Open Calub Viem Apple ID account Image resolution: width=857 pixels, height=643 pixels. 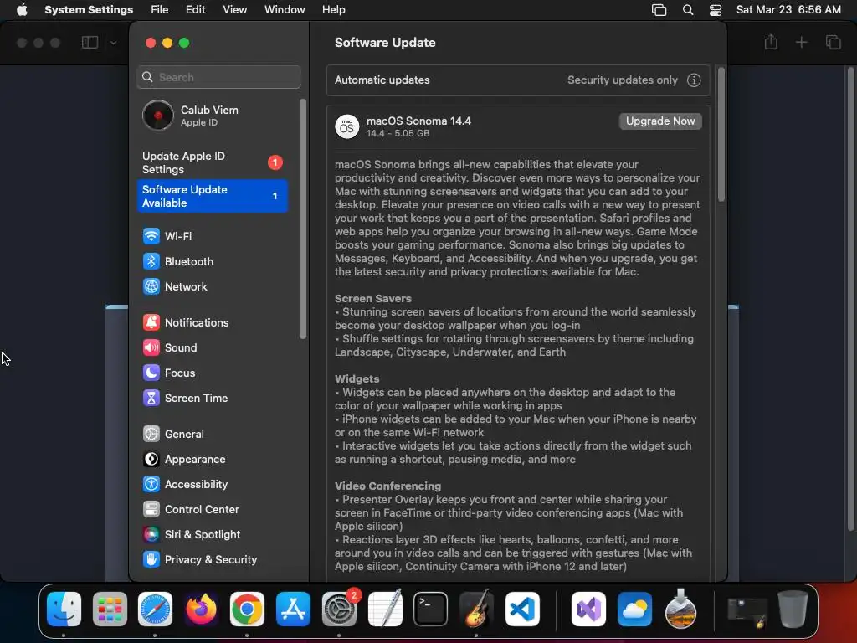(x=212, y=116)
